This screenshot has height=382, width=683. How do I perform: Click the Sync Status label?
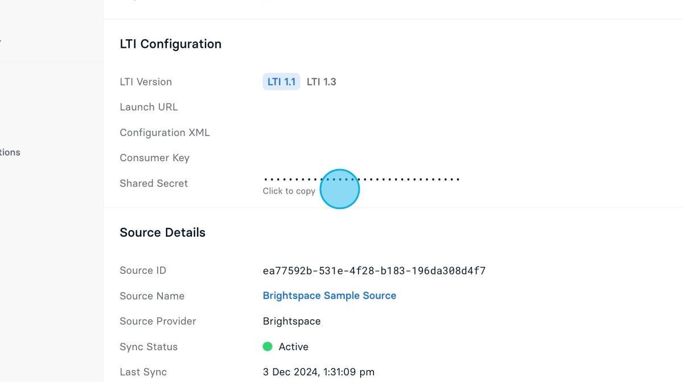(148, 346)
